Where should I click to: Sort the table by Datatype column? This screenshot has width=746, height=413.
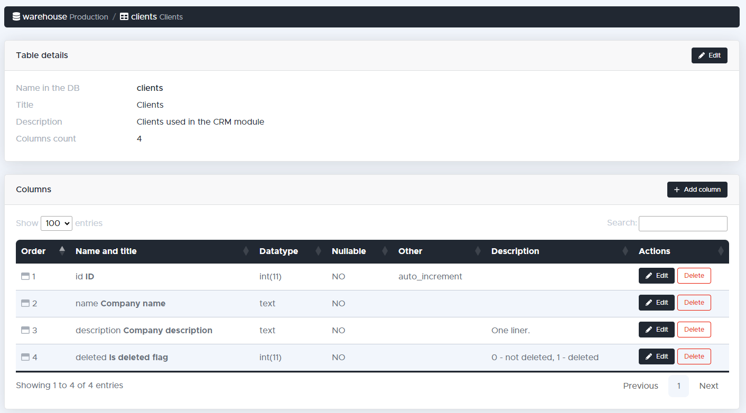click(x=278, y=251)
